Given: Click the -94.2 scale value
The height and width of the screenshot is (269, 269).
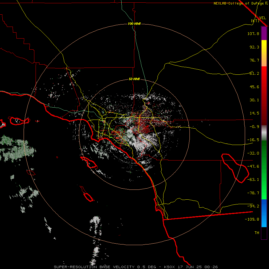Looking at the screenshot, I should coord(253,206).
